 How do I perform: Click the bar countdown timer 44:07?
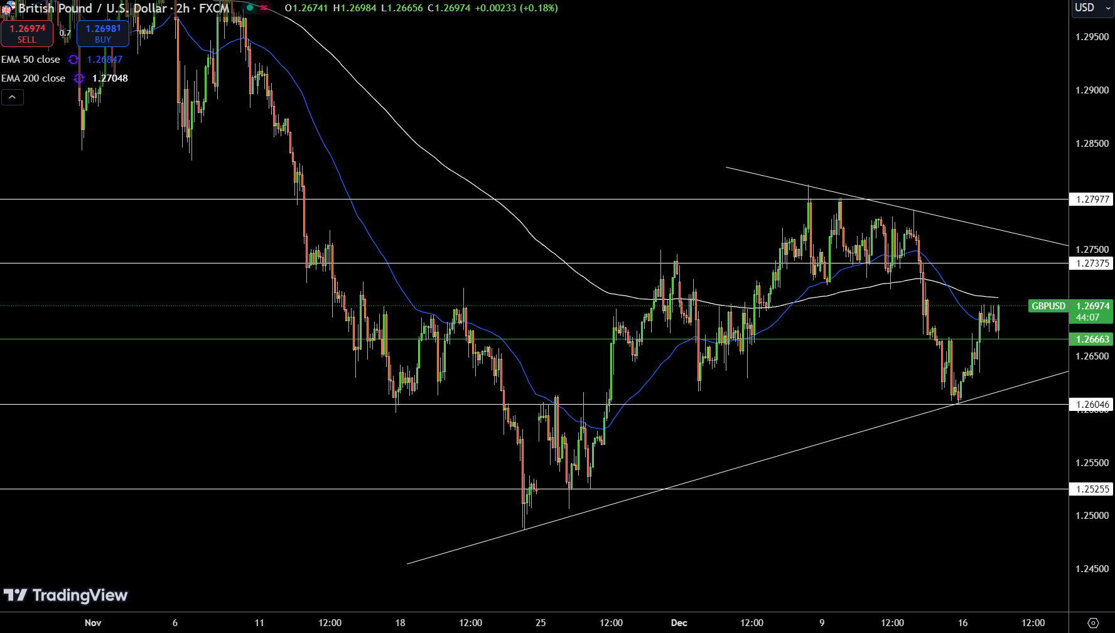1088,317
